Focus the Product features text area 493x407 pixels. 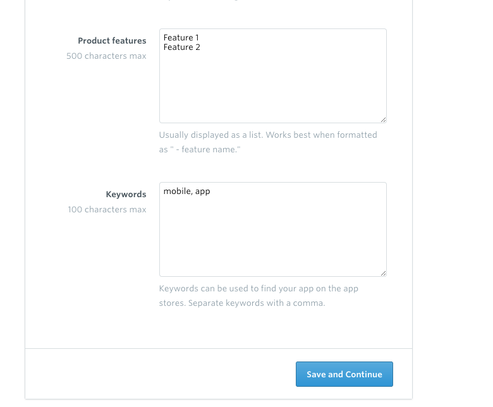[273, 76]
